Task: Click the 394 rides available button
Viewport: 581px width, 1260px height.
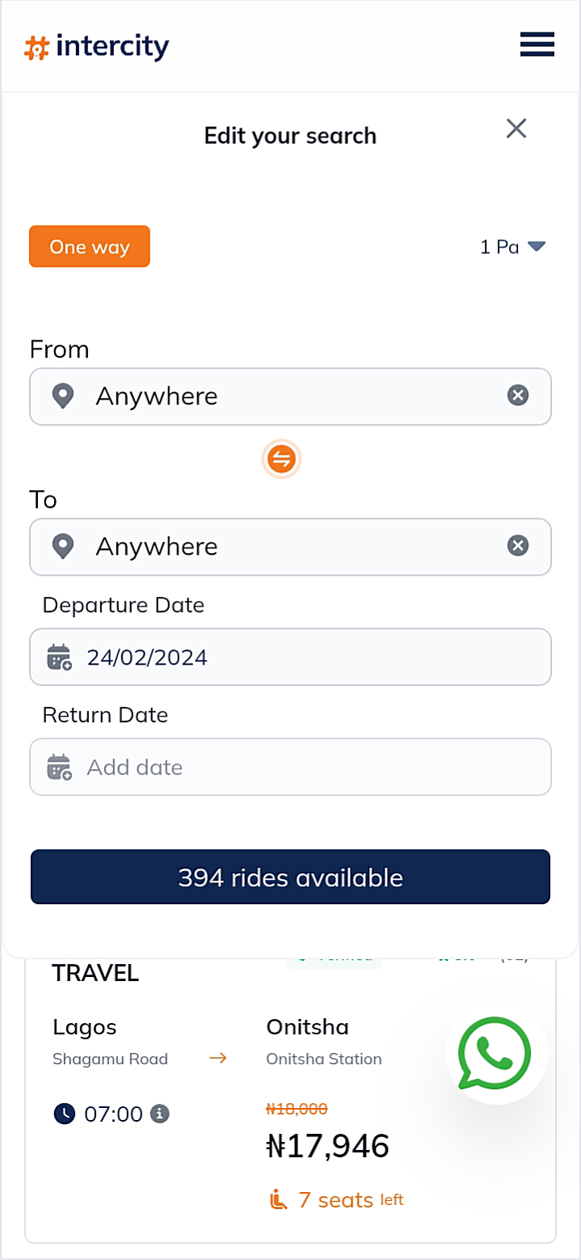Action: click(290, 877)
